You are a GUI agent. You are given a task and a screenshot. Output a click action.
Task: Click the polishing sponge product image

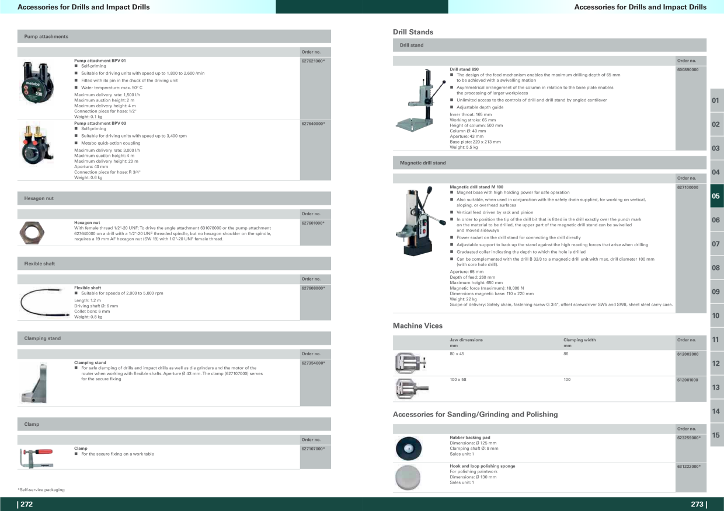click(x=408, y=477)
